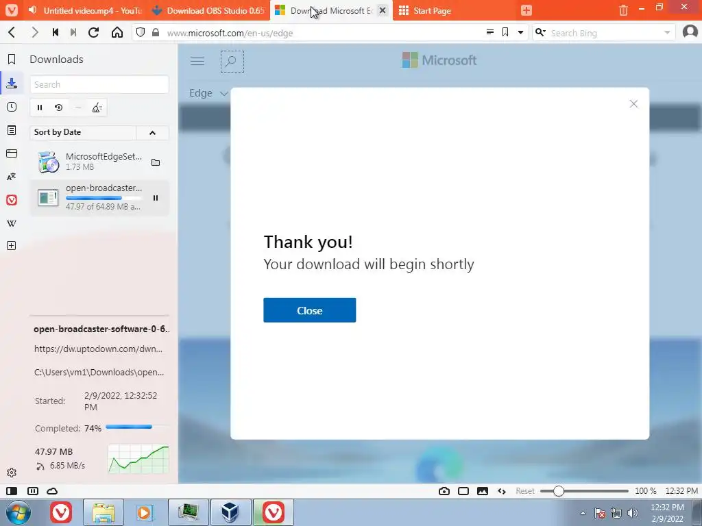Image resolution: width=702 pixels, height=526 pixels.
Task: Capture page with the camera icon
Action: [x=444, y=491]
